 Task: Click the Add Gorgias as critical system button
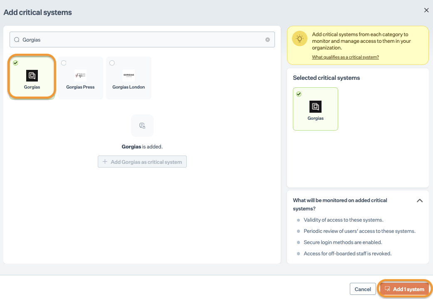tap(142, 162)
